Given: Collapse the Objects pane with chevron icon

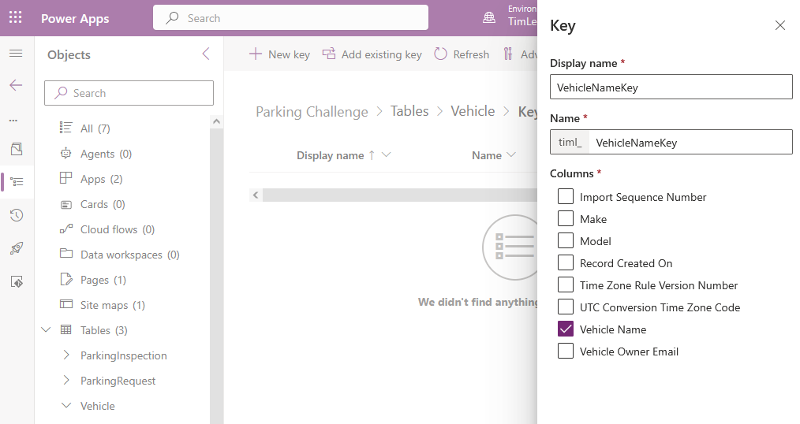Looking at the screenshot, I should pyautogui.click(x=206, y=54).
